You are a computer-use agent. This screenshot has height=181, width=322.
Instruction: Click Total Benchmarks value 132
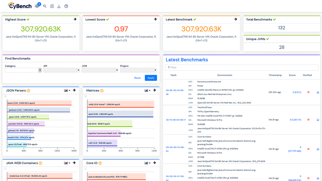[282, 28]
